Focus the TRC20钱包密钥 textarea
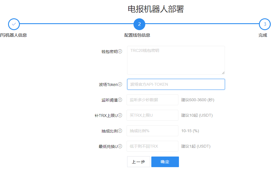Screen dimensions: 271x170 [x=176, y=60]
